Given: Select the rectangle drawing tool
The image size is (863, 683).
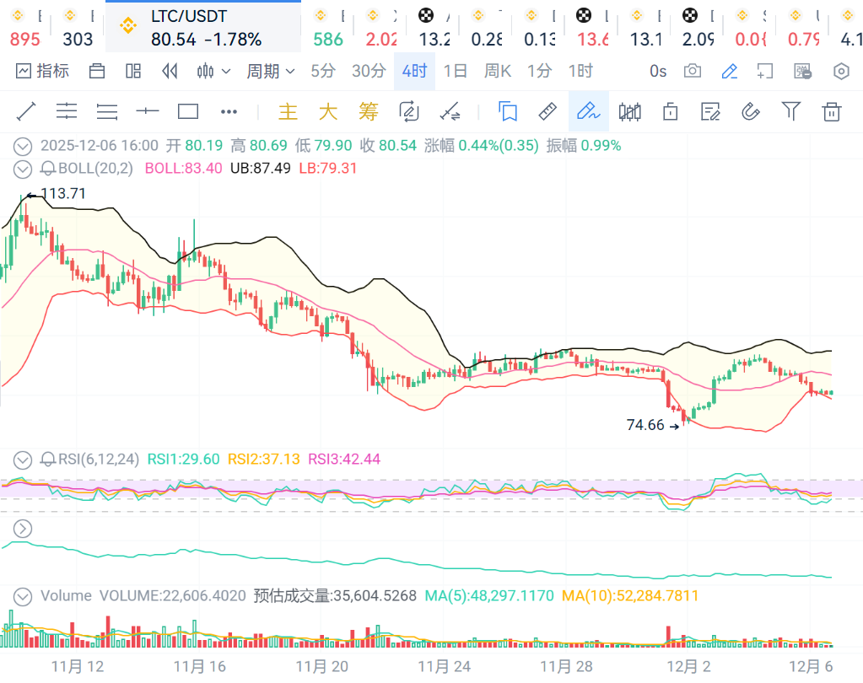Looking at the screenshot, I should [x=188, y=111].
